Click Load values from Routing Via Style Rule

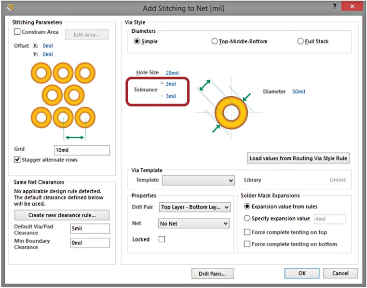299,158
